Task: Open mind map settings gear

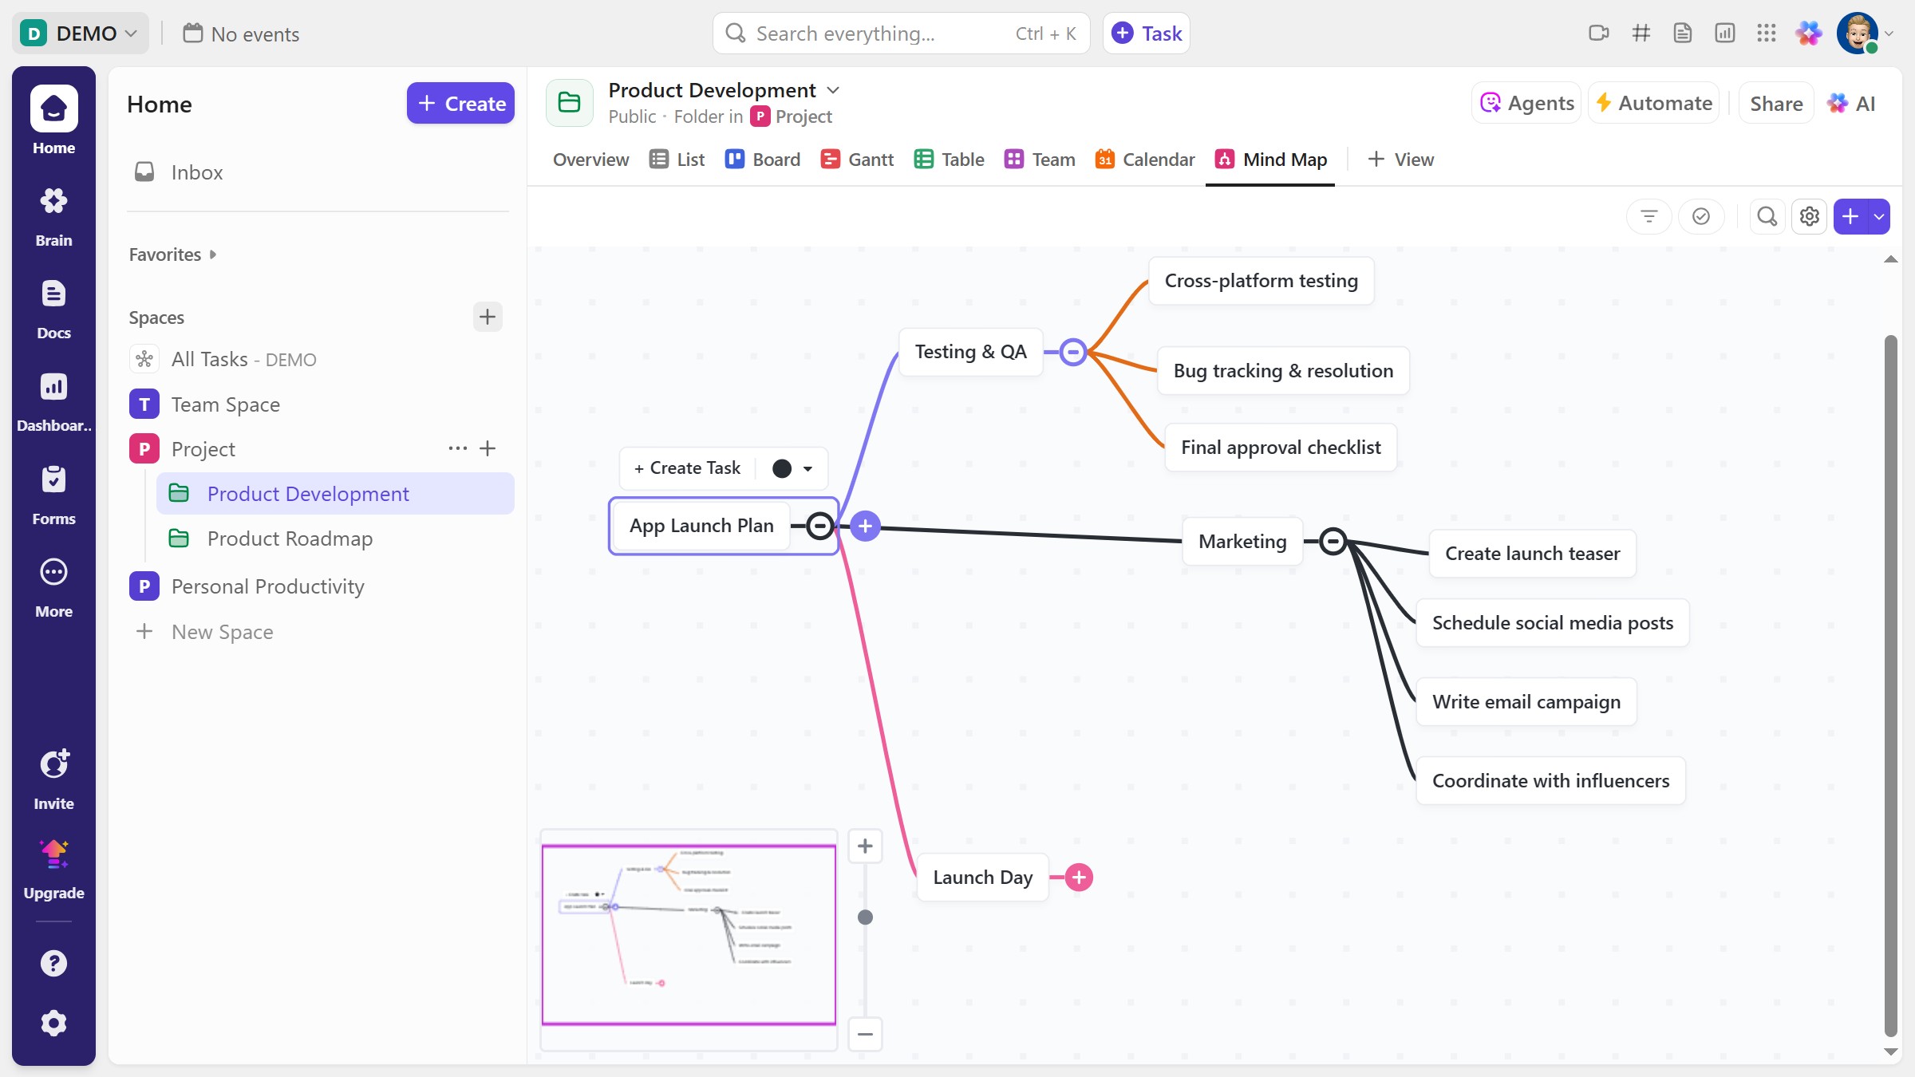Action: tap(1809, 216)
